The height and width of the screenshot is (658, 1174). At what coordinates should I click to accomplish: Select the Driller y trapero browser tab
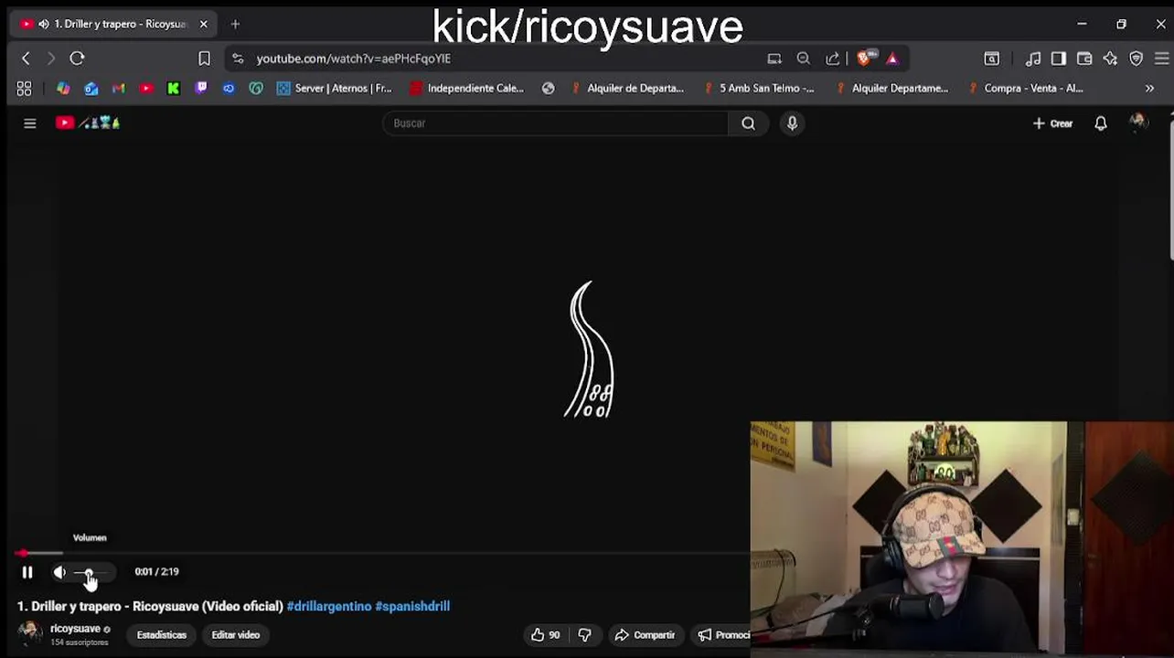[113, 25]
